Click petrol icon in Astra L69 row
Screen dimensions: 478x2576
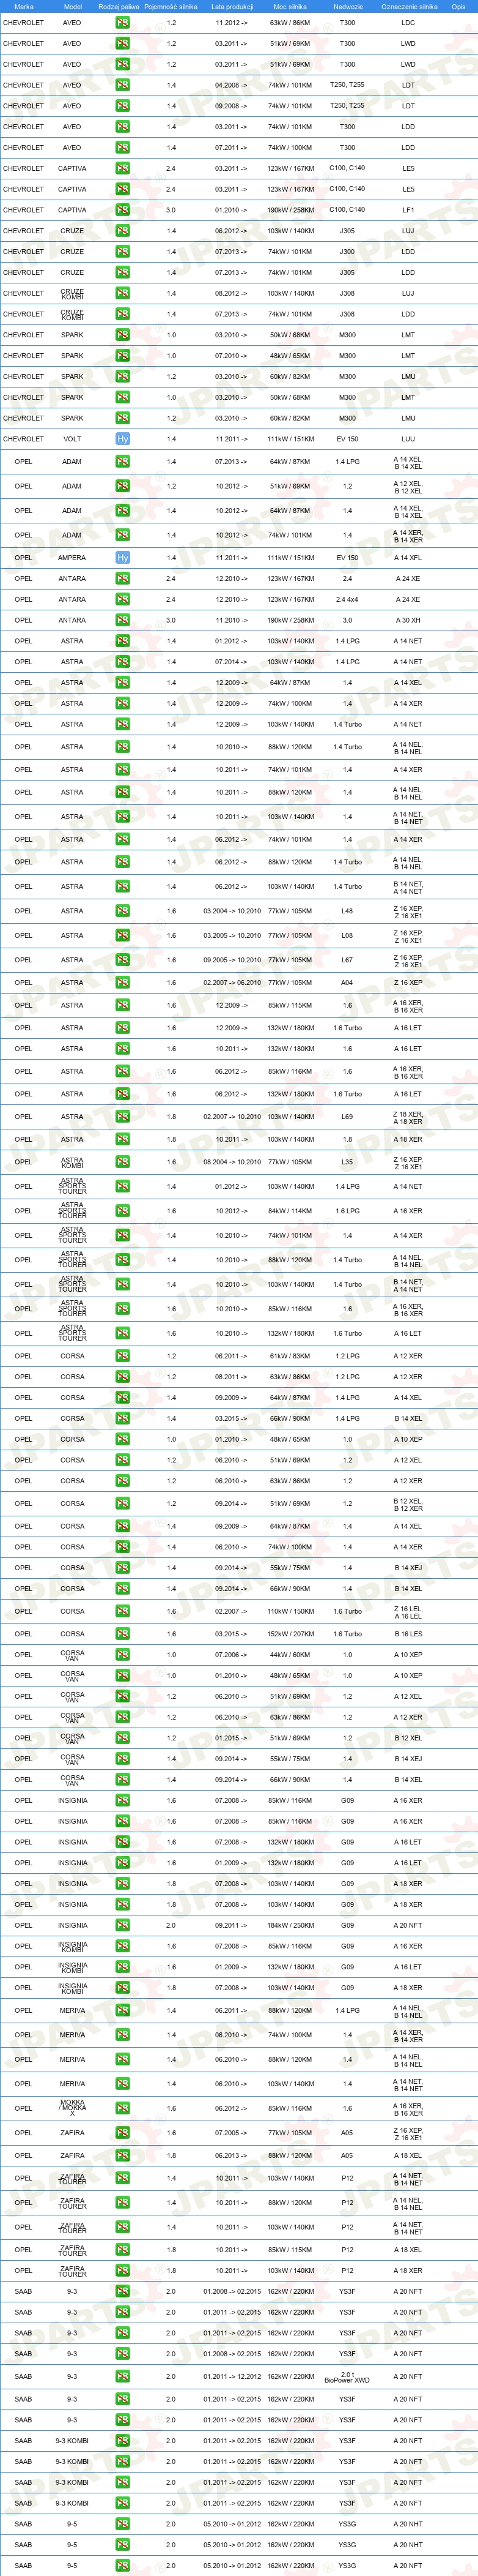122,1117
